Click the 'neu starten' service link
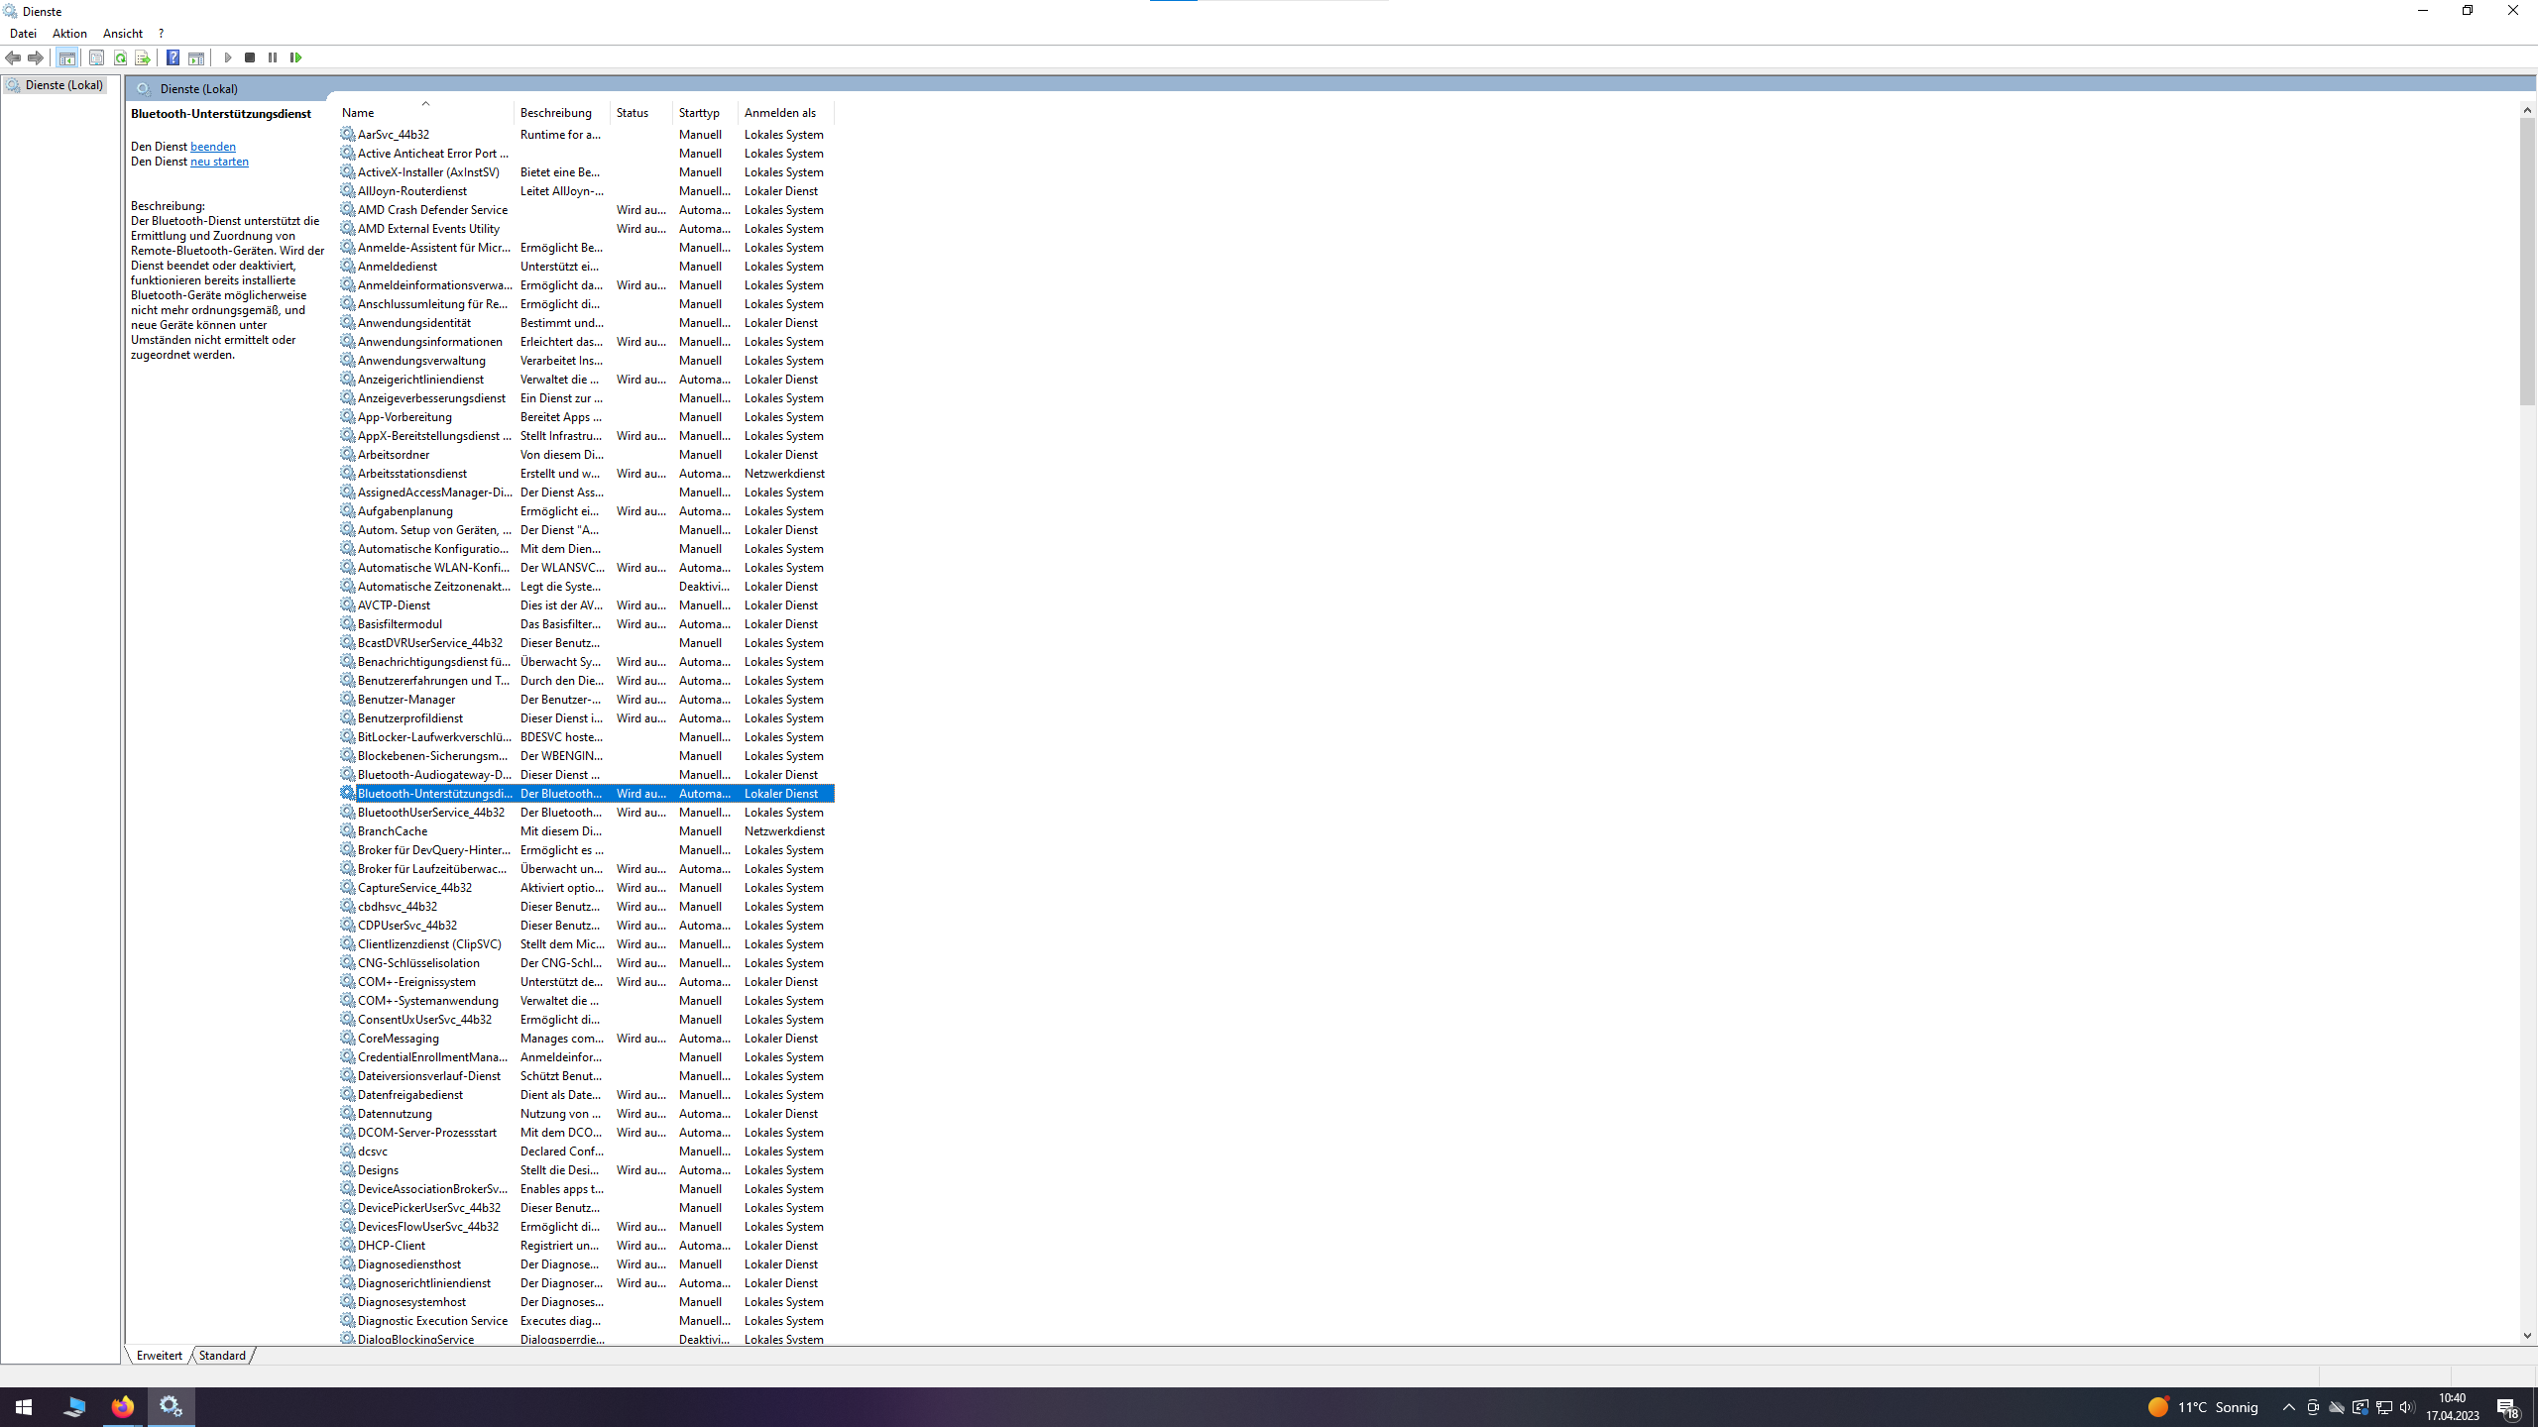 tap(219, 162)
